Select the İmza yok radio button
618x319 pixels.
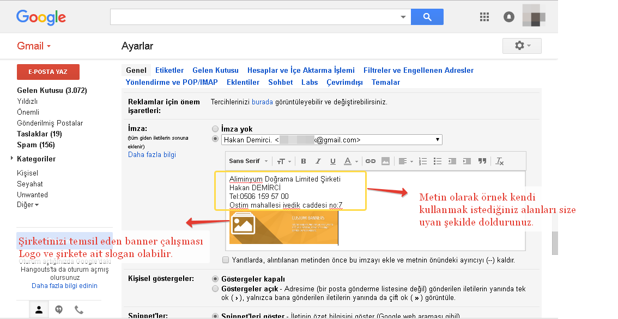tap(215, 129)
